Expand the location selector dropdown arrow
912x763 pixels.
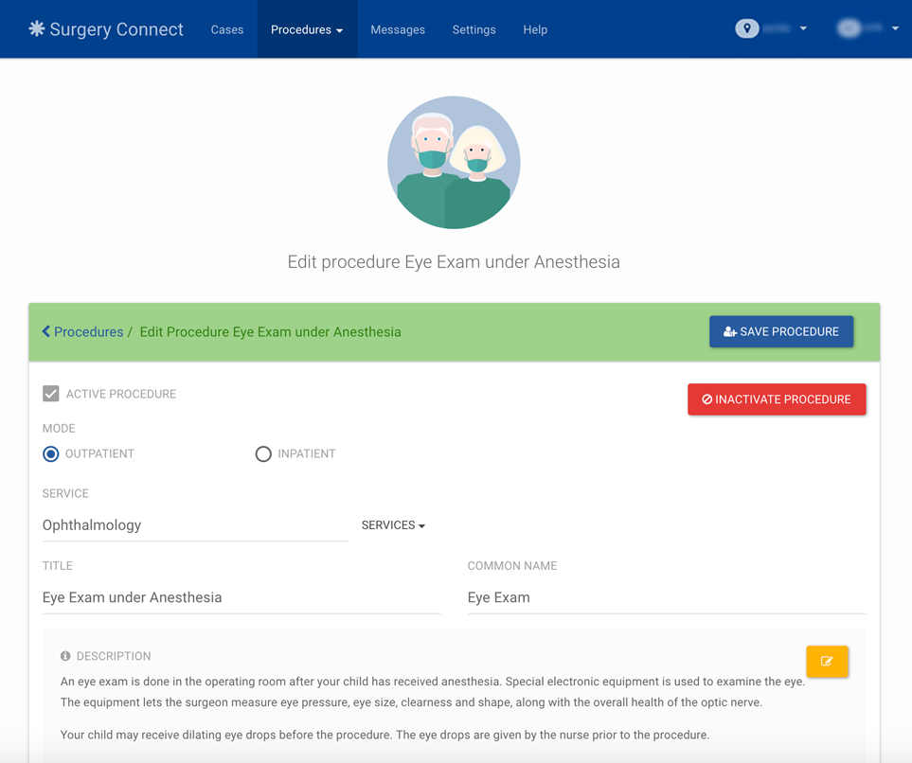tap(804, 28)
